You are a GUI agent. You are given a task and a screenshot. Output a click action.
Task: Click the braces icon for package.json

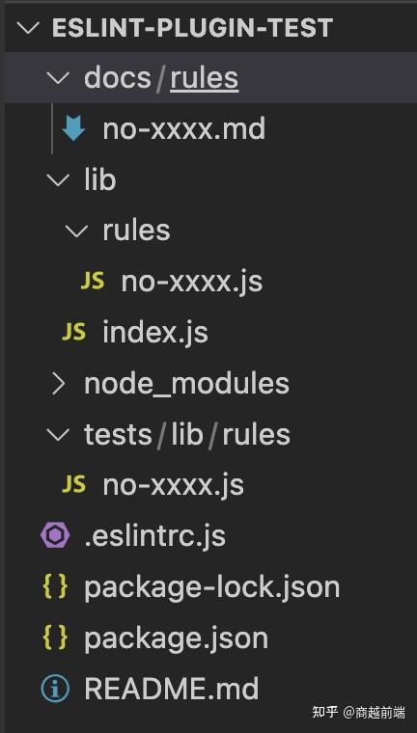[x=55, y=638]
